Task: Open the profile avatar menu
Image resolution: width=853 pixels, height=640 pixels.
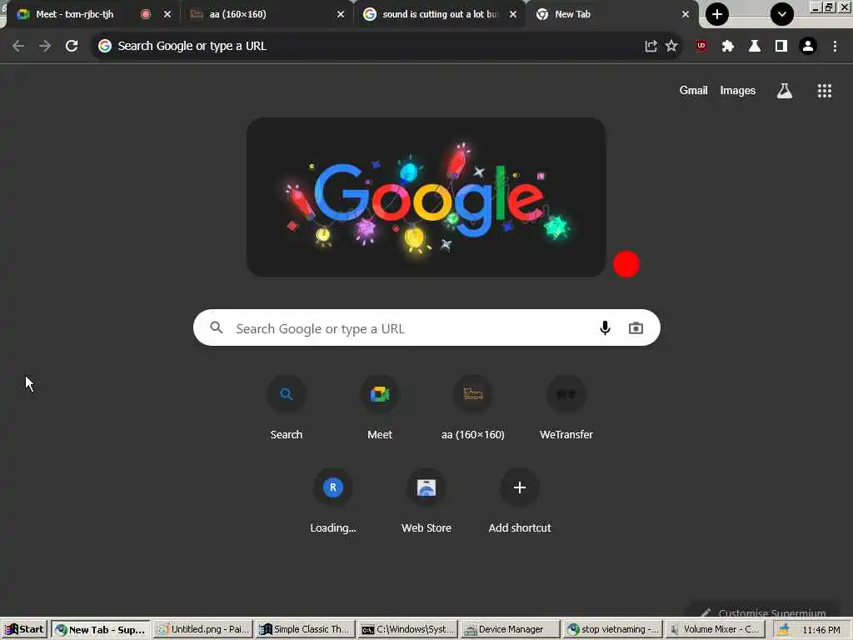Action: pyautogui.click(x=808, y=47)
